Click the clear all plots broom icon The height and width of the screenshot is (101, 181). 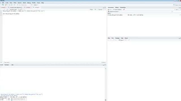coord(129,40)
